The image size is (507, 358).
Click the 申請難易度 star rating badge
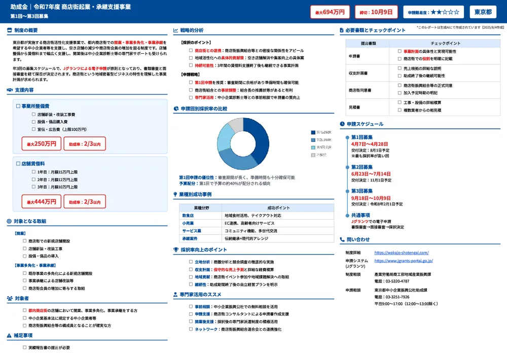[x=433, y=12]
